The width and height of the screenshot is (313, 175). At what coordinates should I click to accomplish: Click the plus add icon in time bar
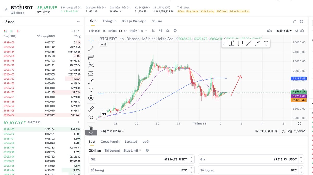coord(175,30)
